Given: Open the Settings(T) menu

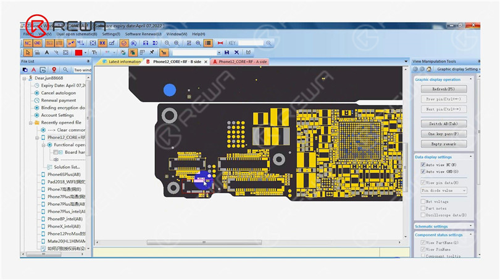Looking at the screenshot, I should point(111,34).
